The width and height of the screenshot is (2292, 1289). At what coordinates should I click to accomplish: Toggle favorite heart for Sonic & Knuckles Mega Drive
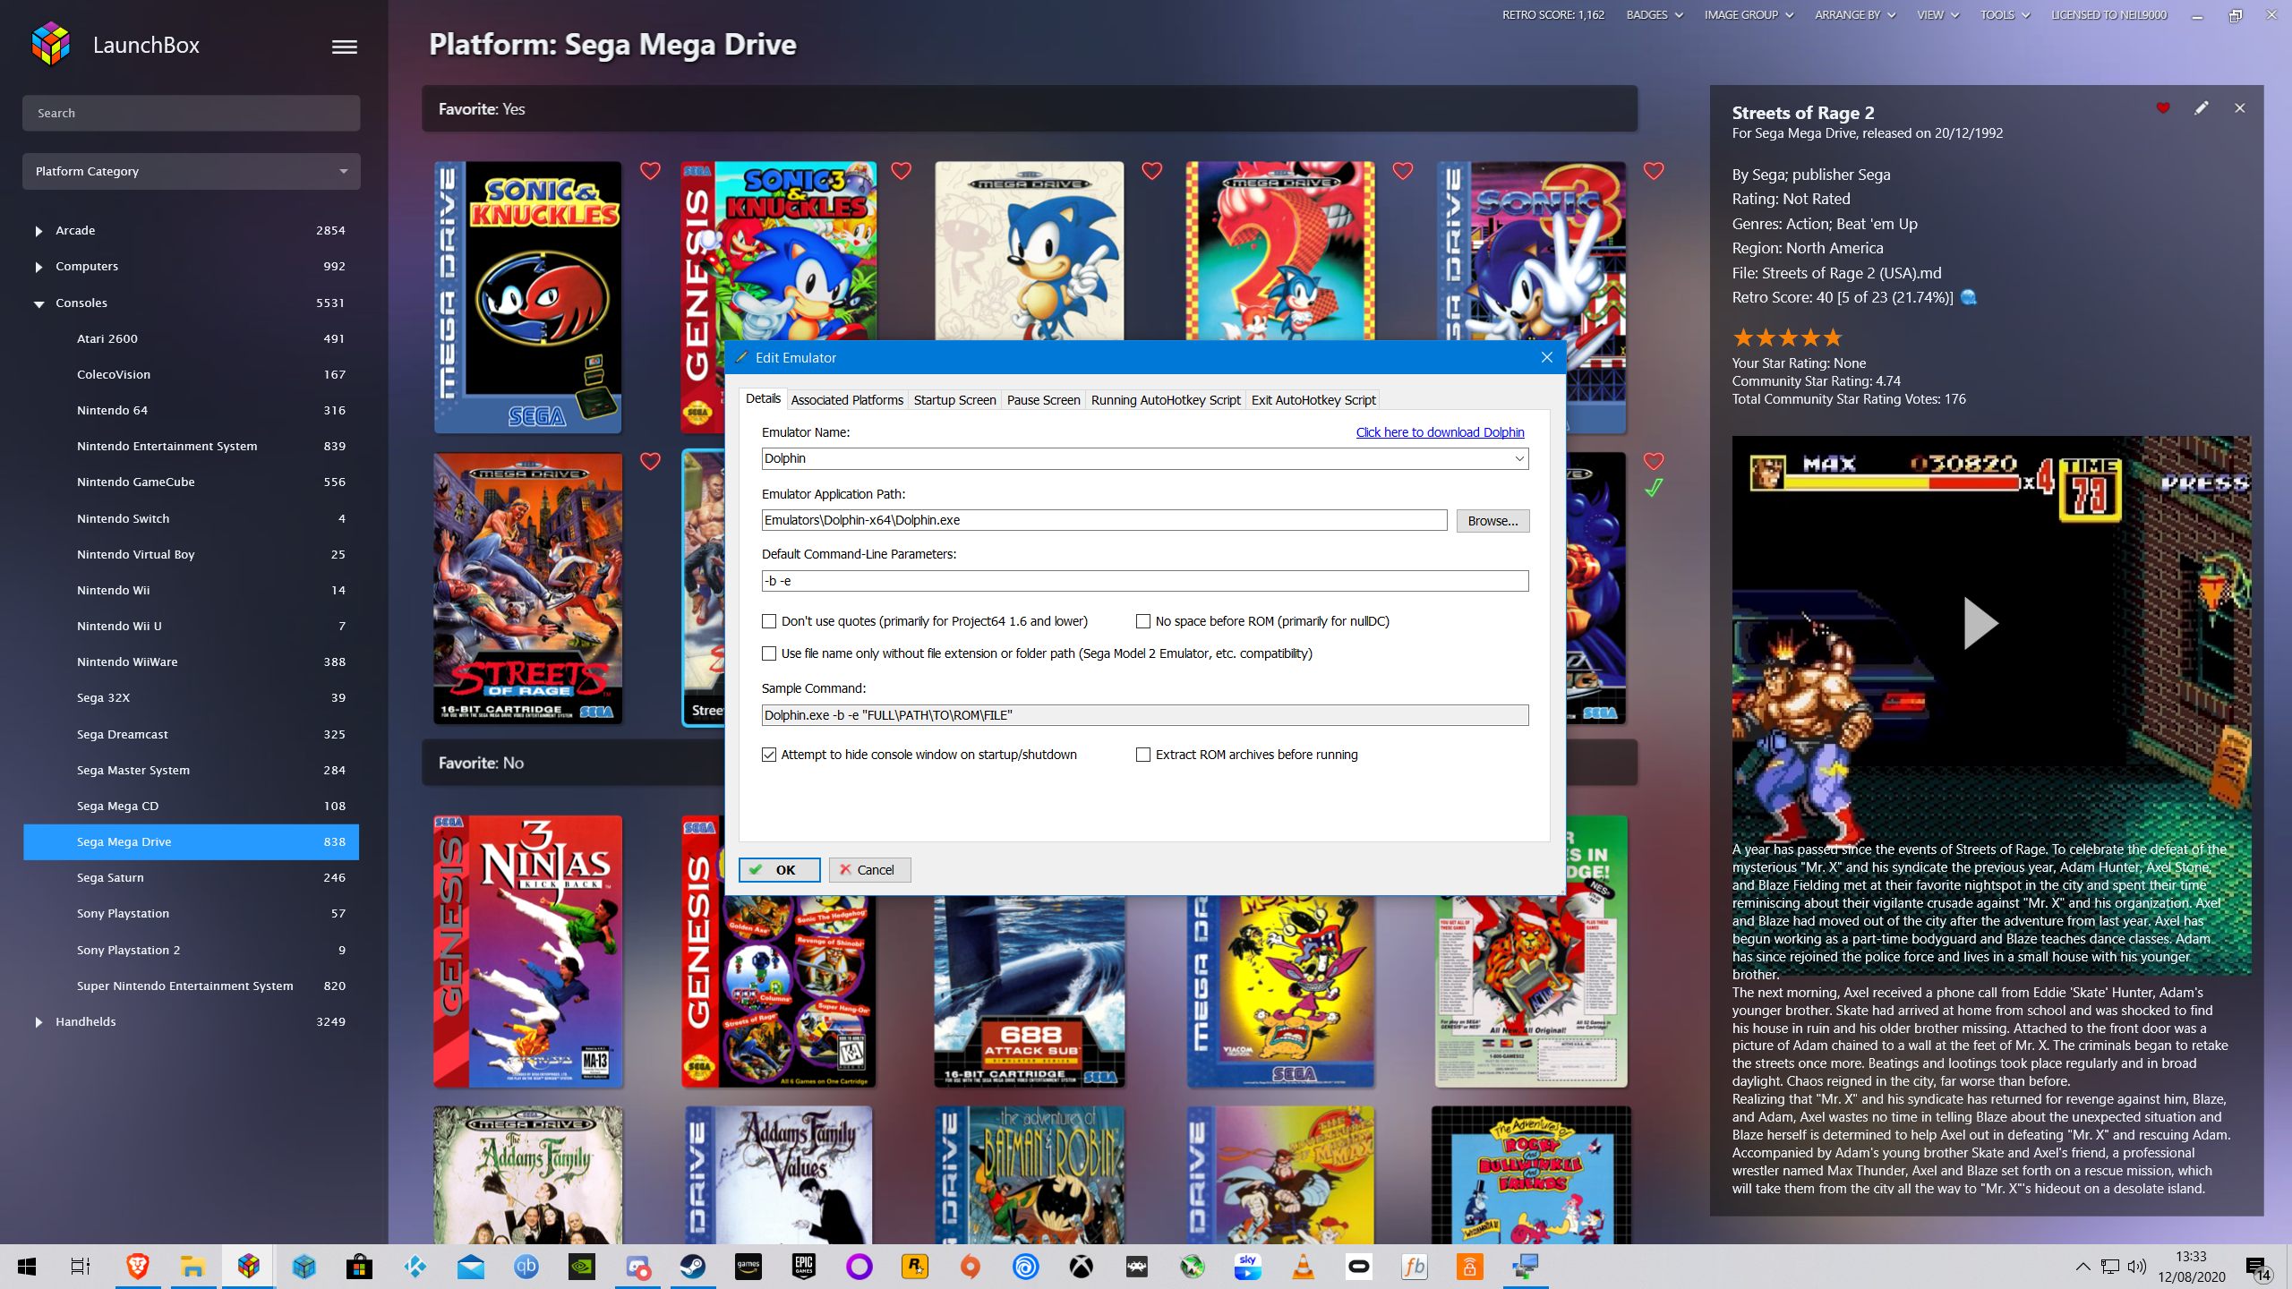[650, 171]
